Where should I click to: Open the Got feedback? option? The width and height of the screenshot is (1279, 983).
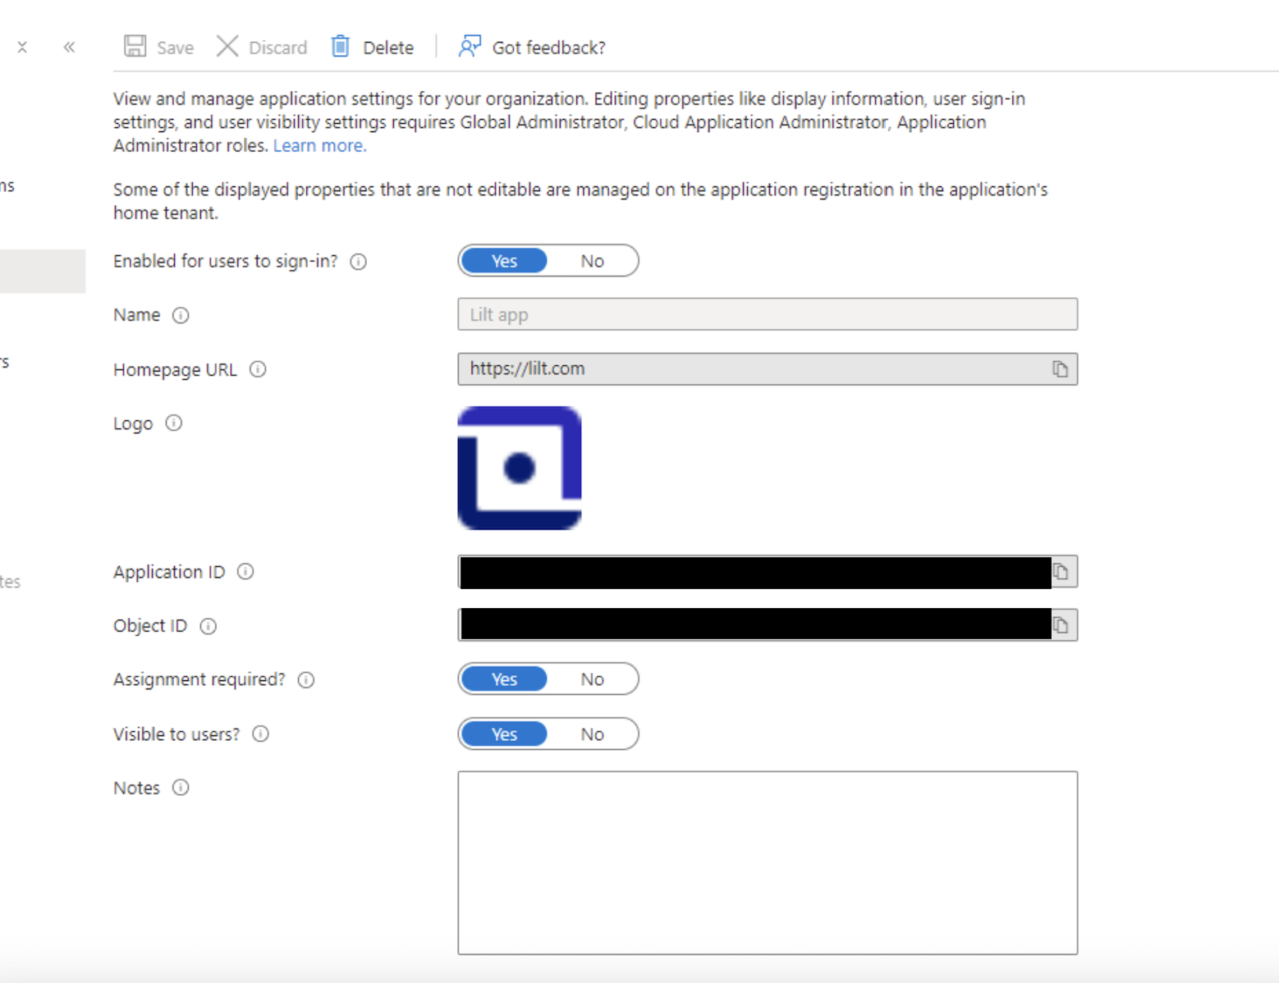[532, 47]
